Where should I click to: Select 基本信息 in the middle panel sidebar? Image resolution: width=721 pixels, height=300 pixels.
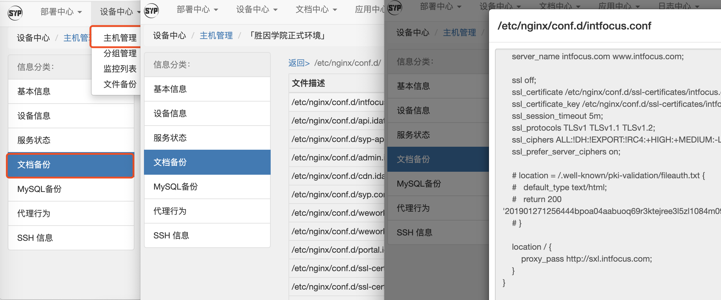(207, 89)
